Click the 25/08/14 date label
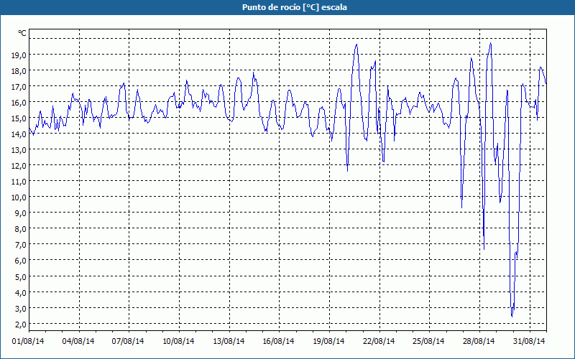This screenshot has height=359, width=575. tap(428, 341)
